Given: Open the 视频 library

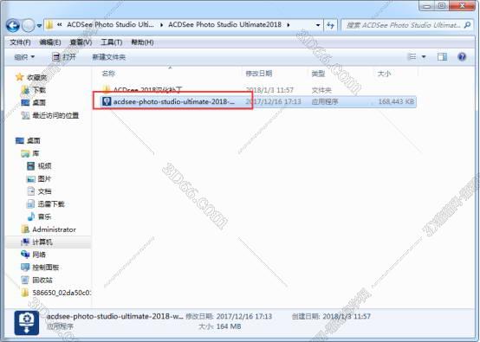Looking at the screenshot, I should [x=44, y=165].
